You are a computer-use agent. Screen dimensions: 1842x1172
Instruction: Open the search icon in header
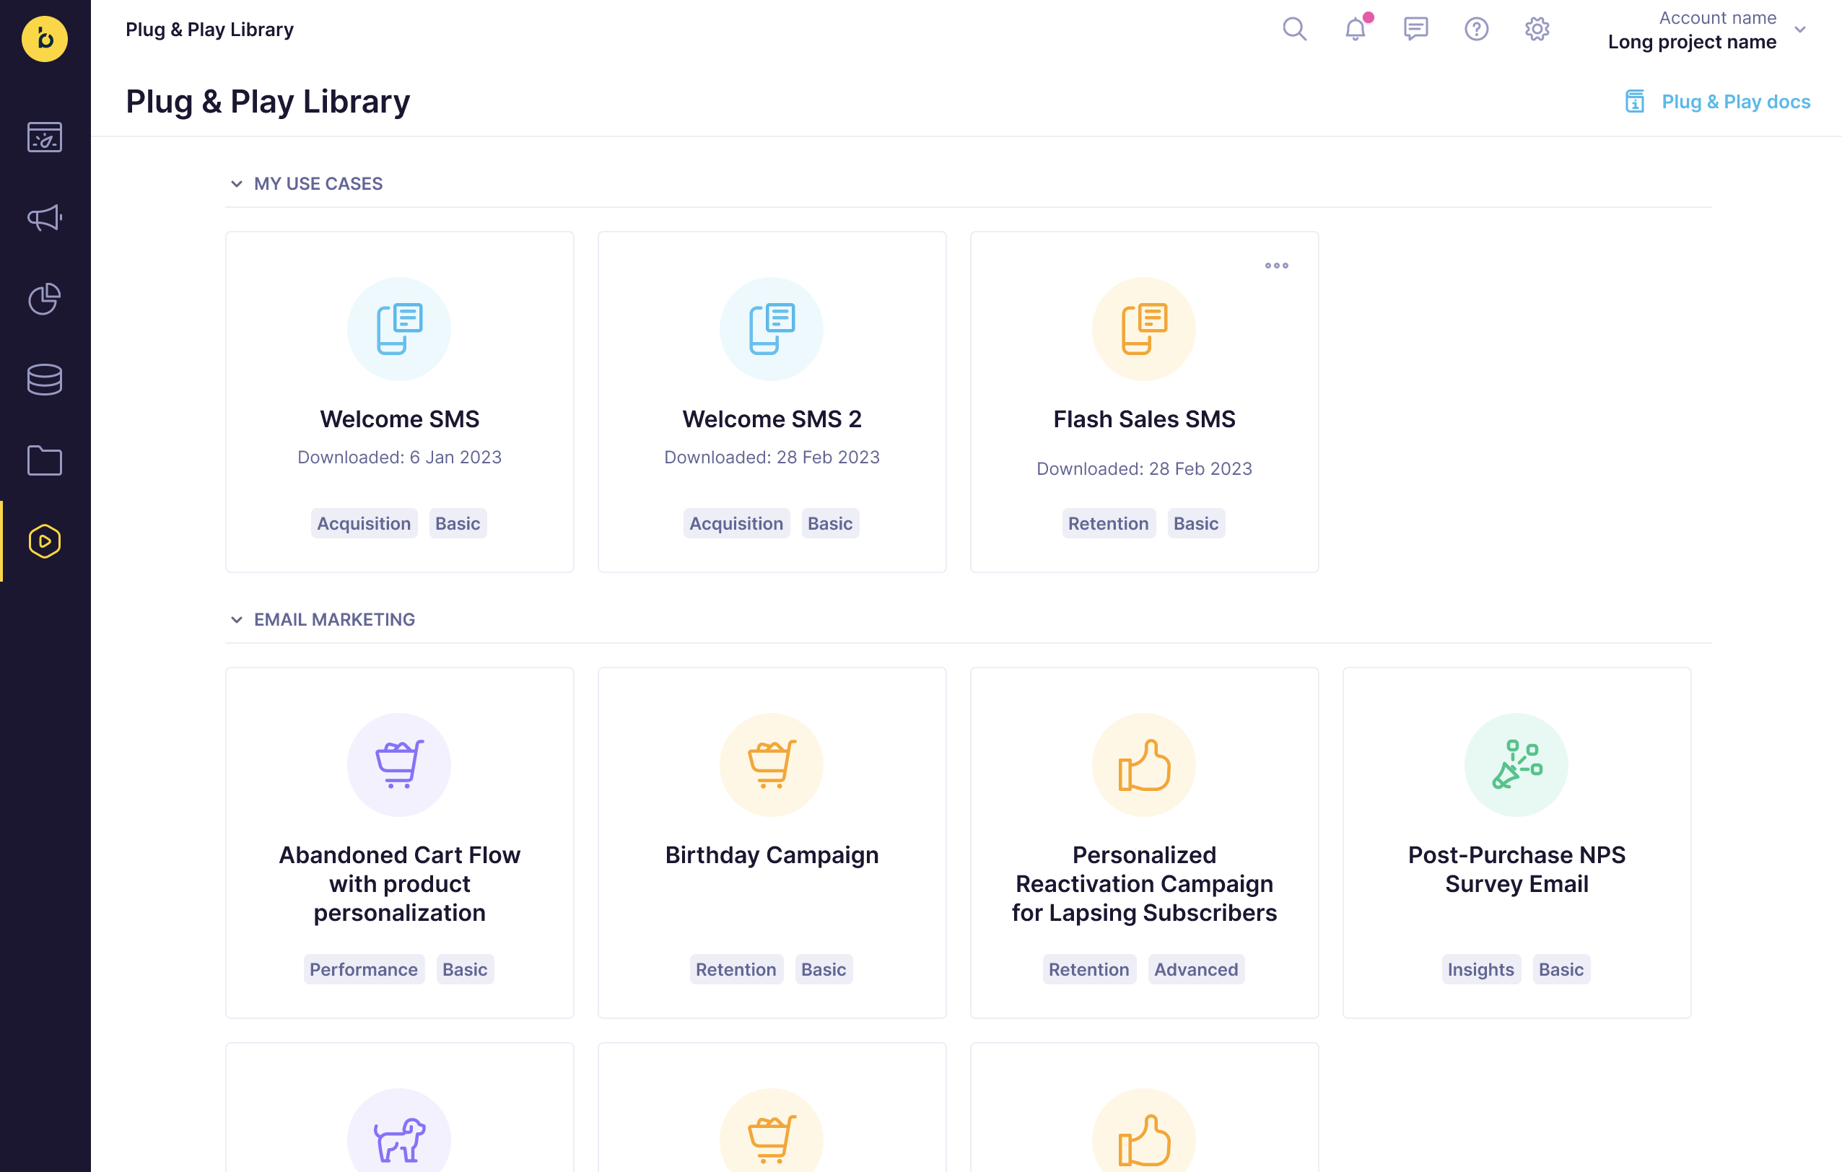tap(1294, 30)
